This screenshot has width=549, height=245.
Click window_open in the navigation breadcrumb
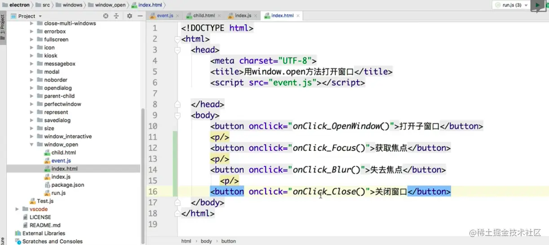pyautogui.click(x=106, y=5)
